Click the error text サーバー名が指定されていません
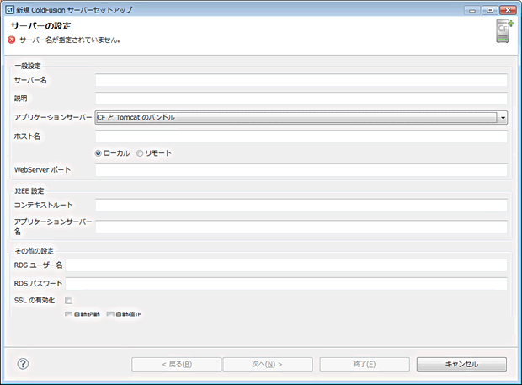The image size is (522, 385). 70,40
